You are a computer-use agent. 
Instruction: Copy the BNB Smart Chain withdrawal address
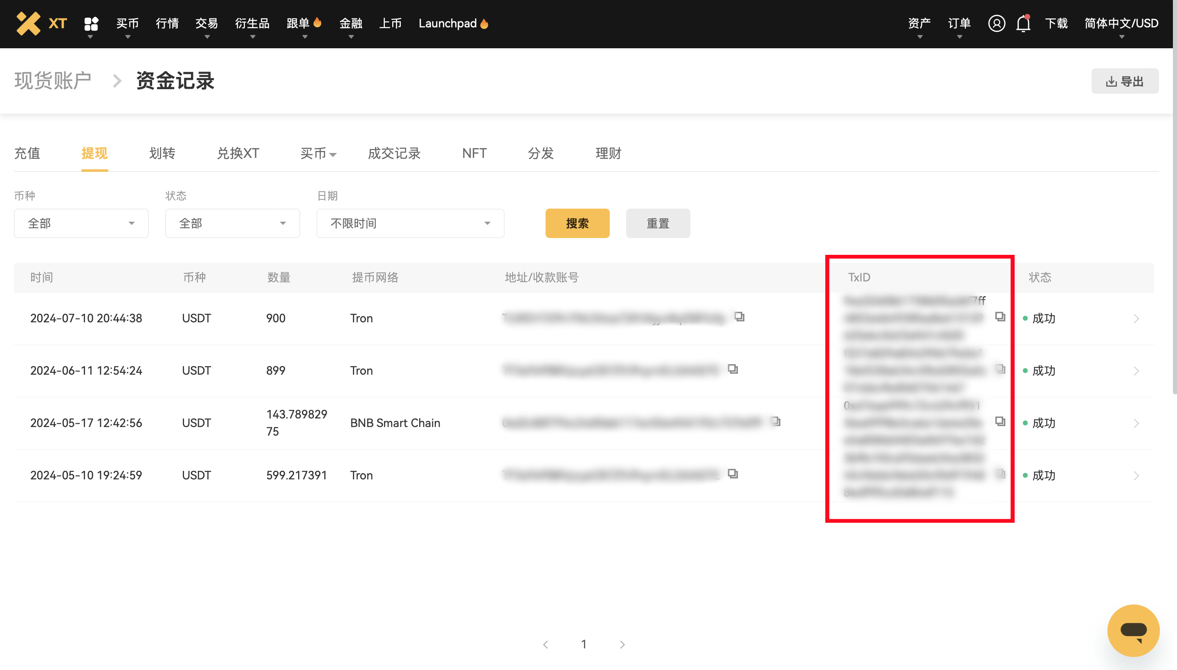[x=776, y=421]
